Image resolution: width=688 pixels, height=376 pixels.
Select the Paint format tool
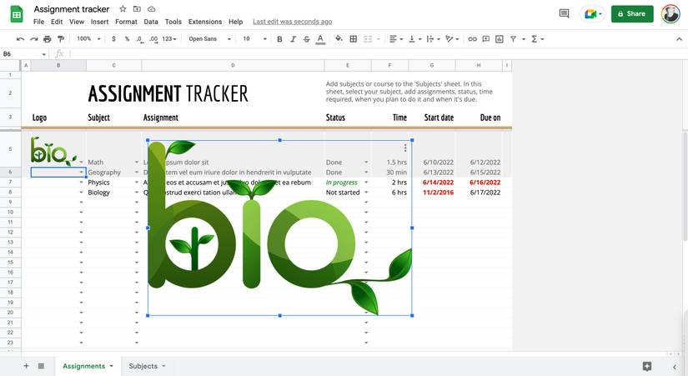(x=61, y=39)
